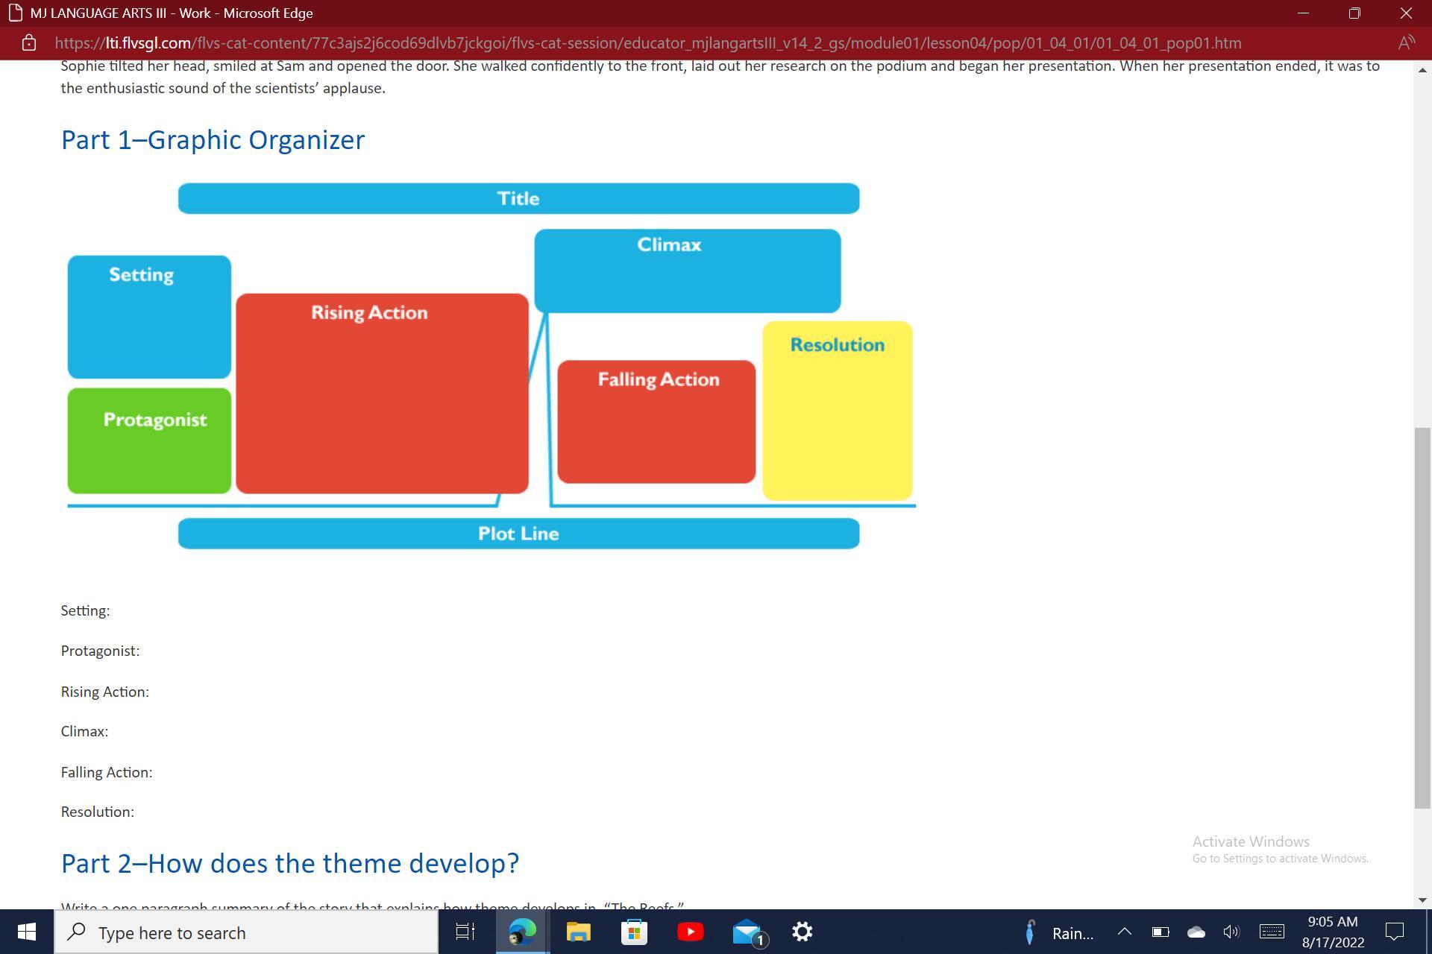This screenshot has width=1432, height=954.
Task: Expand hidden system tray icons chevron
Action: point(1124,932)
